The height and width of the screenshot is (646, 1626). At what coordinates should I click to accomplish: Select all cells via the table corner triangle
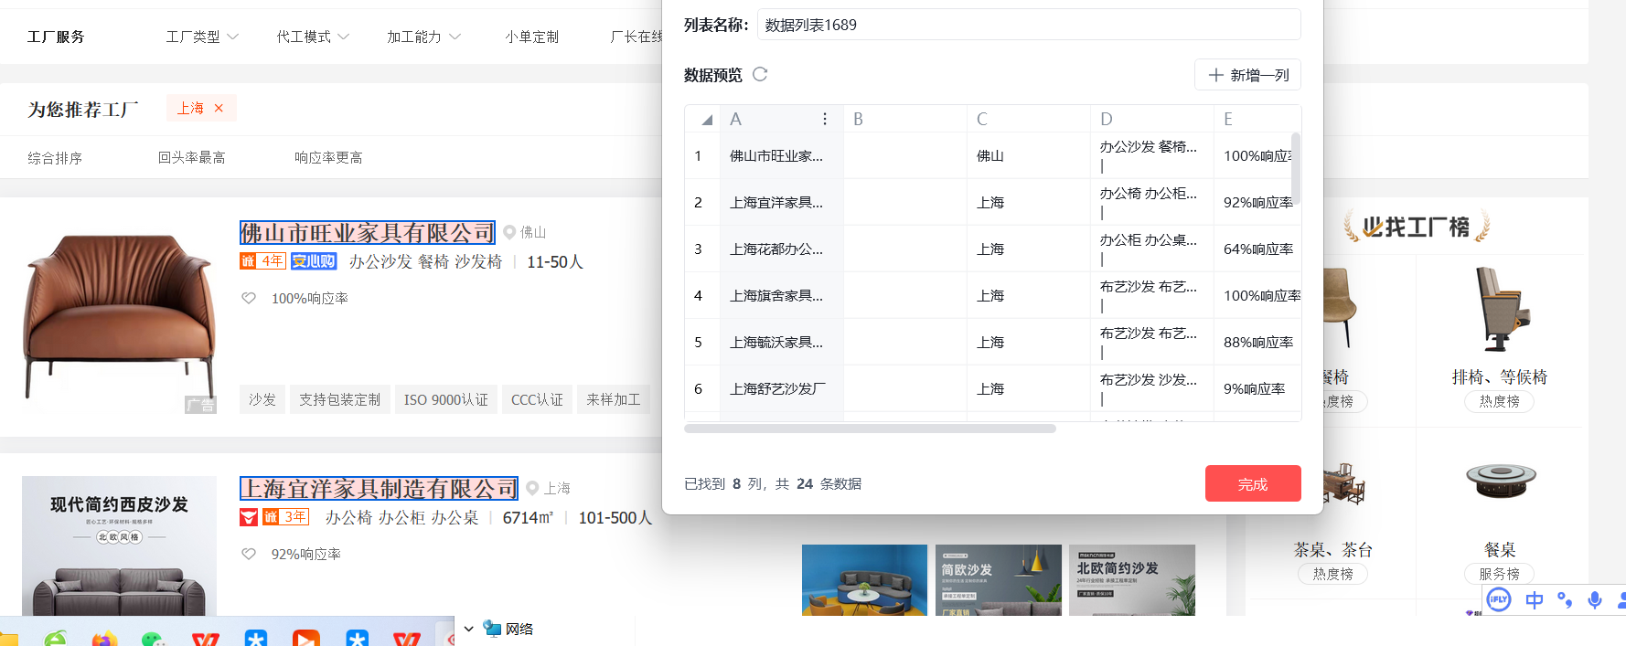point(706,120)
